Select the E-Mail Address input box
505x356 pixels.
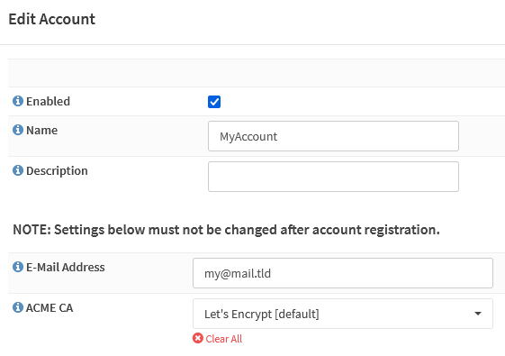pos(343,273)
